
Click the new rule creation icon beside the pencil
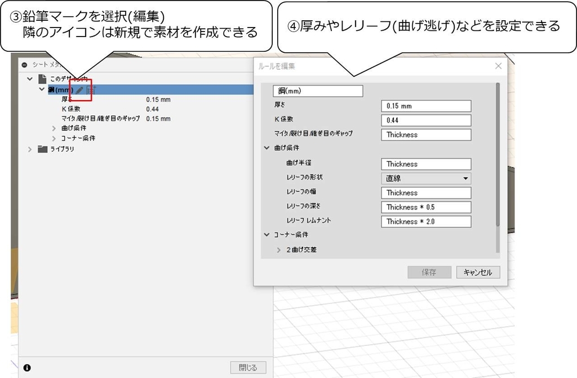click(92, 89)
